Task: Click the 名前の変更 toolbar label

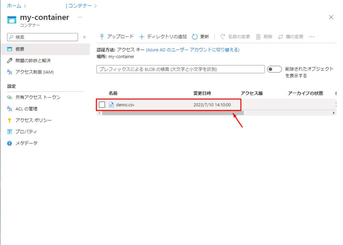Action: [239, 37]
